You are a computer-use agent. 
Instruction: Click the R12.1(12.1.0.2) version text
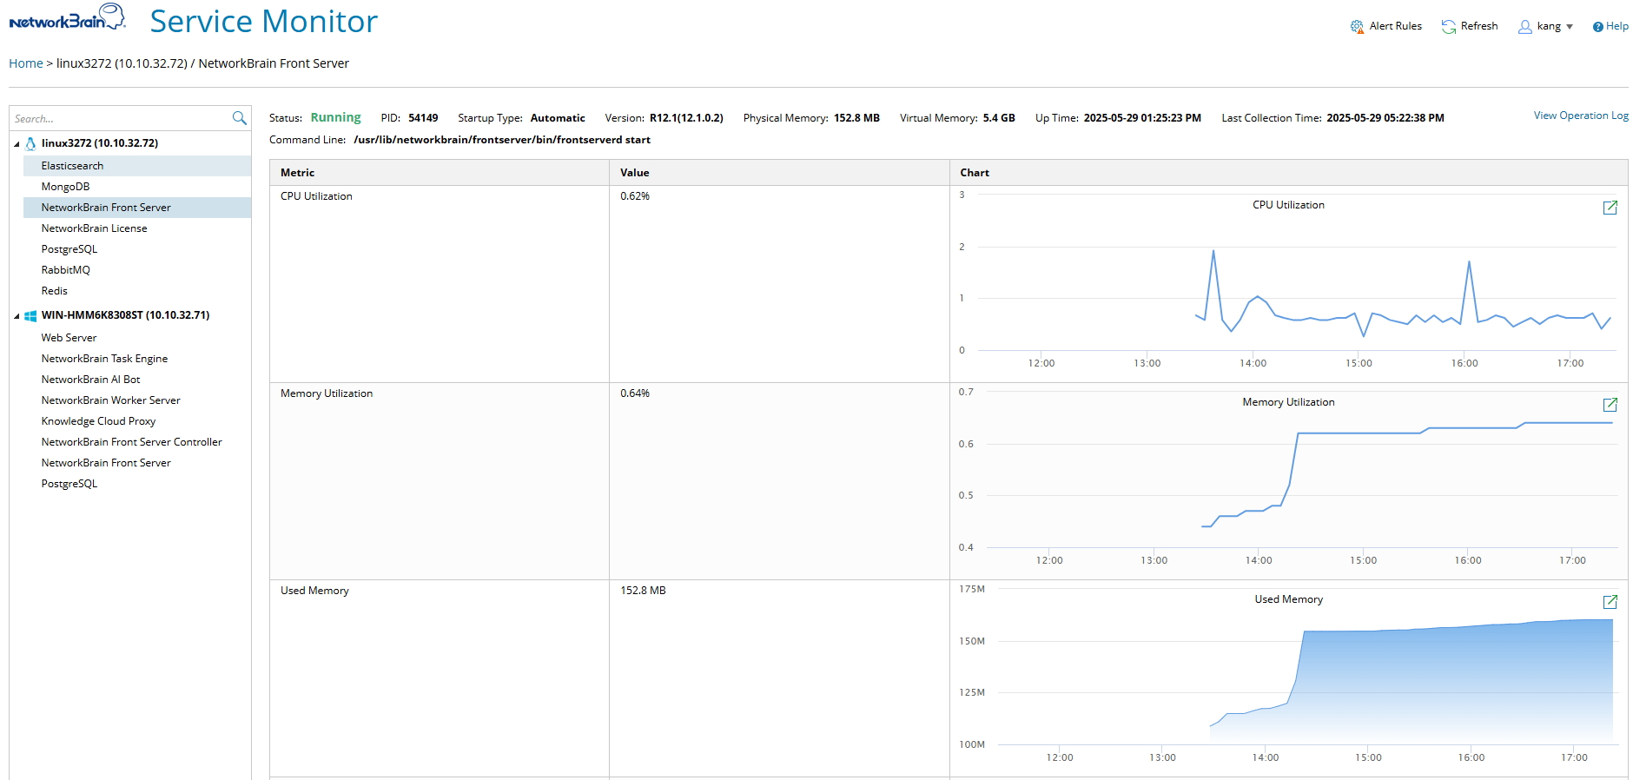[x=686, y=118]
